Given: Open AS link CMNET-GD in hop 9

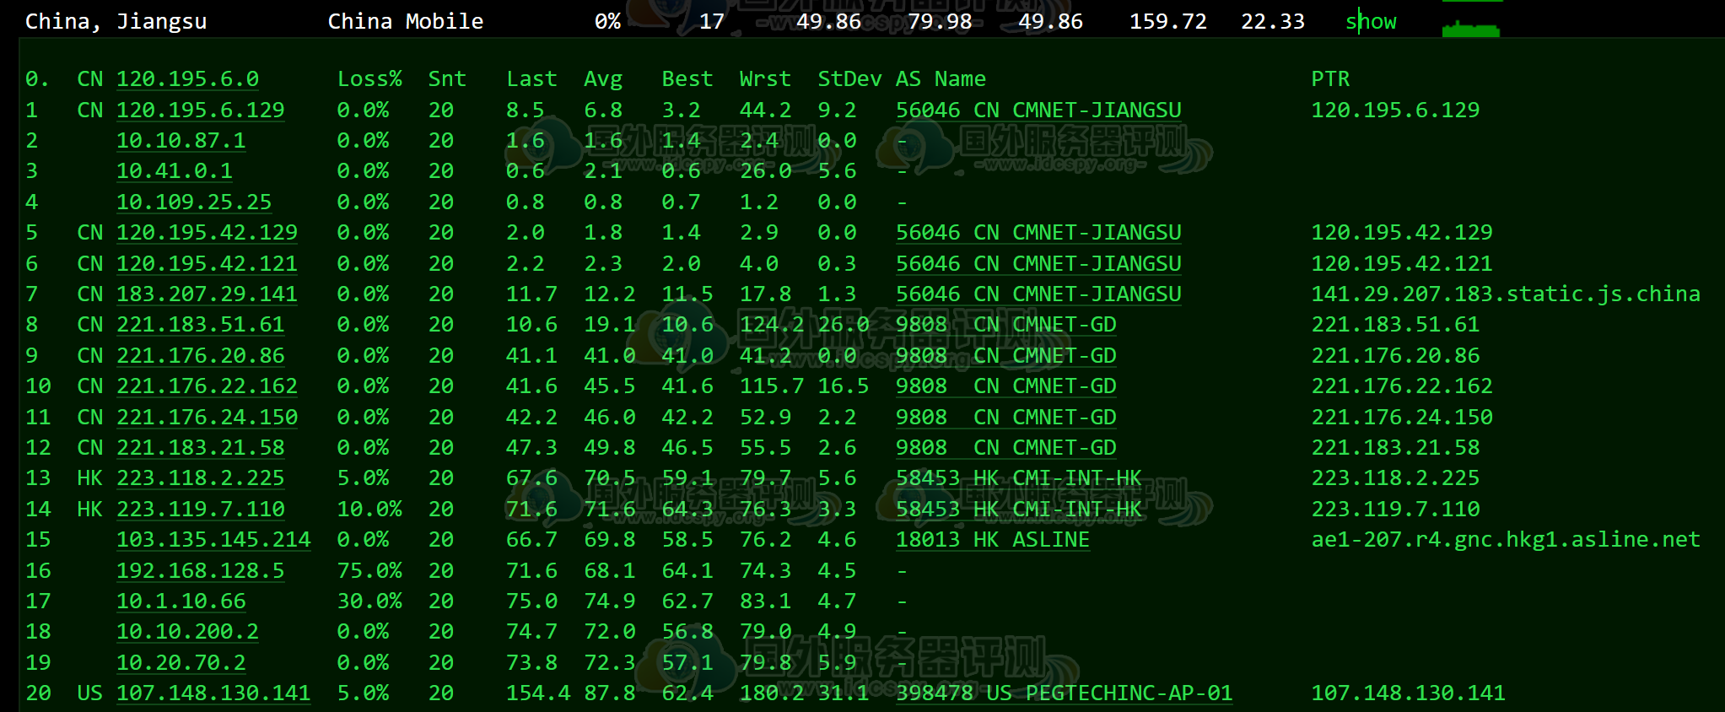Looking at the screenshot, I should (x=1006, y=356).
